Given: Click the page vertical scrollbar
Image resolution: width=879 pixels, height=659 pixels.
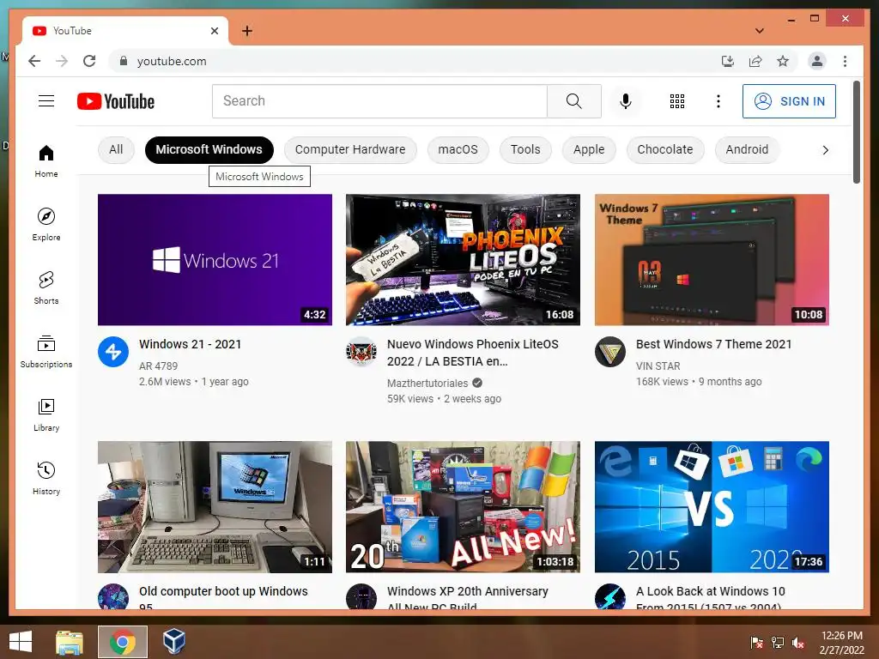Looking at the screenshot, I should 856,132.
